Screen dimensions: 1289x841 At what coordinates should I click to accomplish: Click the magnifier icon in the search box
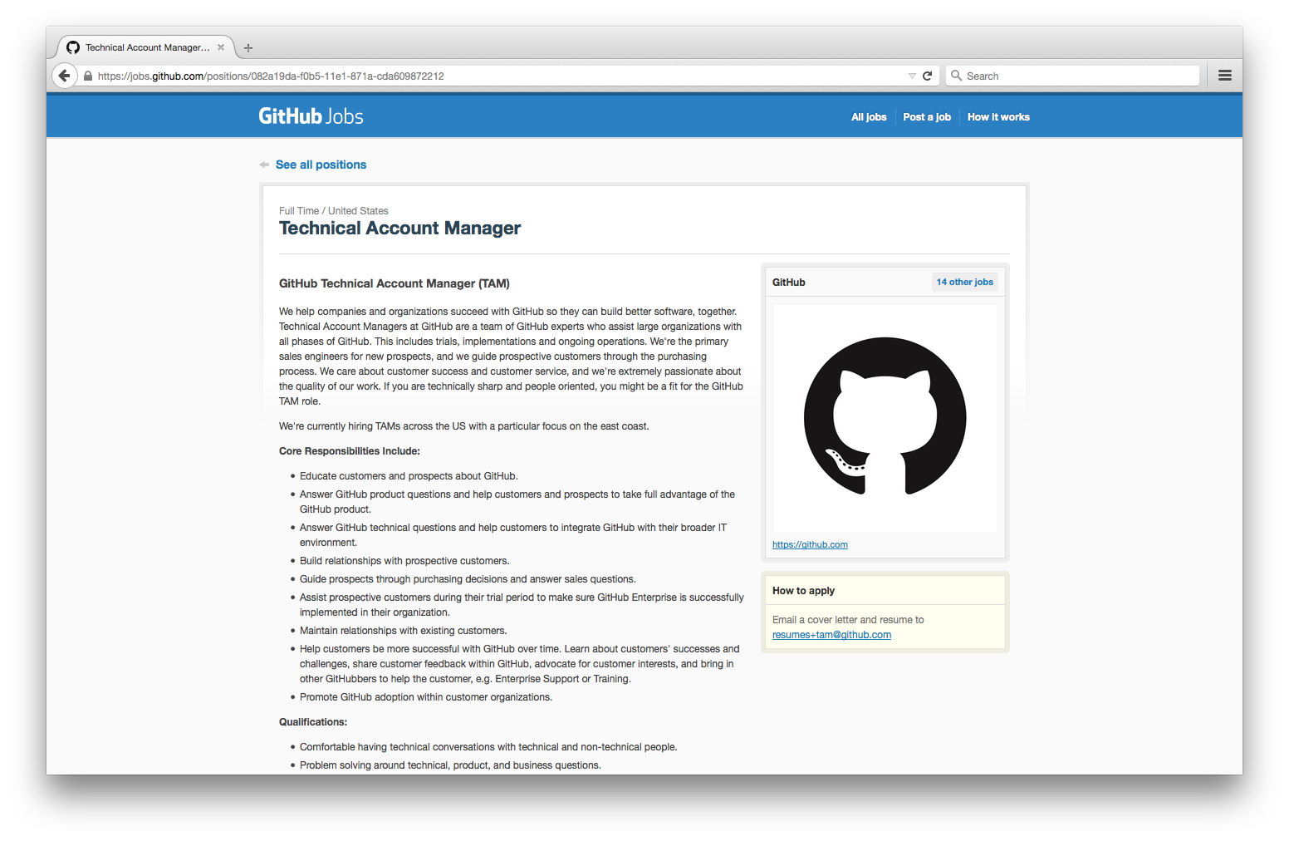point(957,76)
